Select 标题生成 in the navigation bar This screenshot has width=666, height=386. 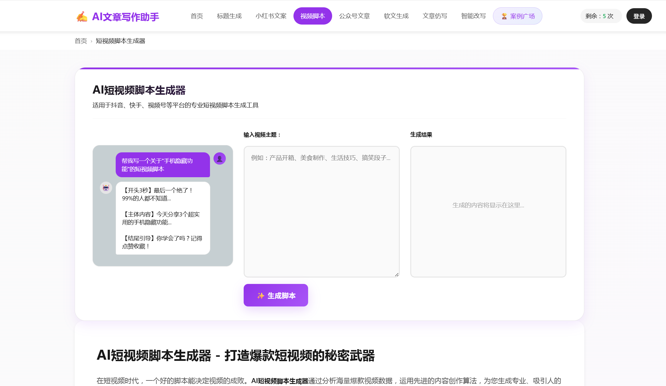229,16
